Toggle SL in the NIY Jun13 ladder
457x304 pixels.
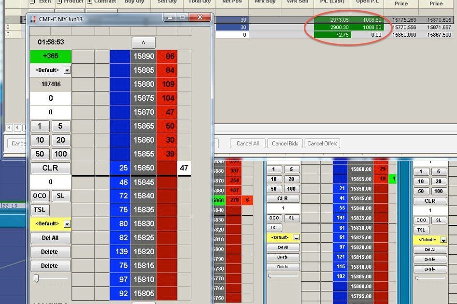tap(60, 196)
